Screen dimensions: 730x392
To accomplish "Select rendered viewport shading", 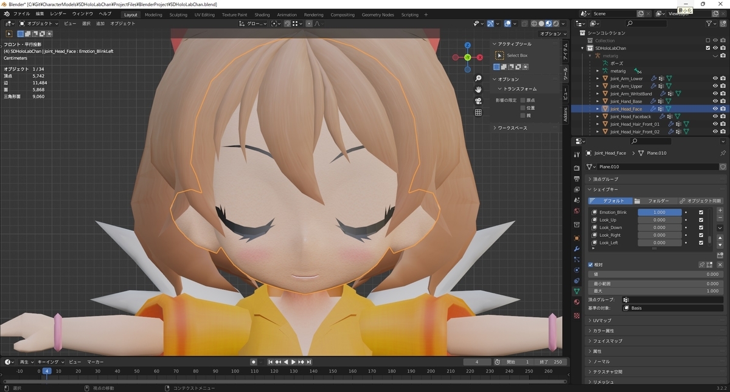I will pos(556,24).
